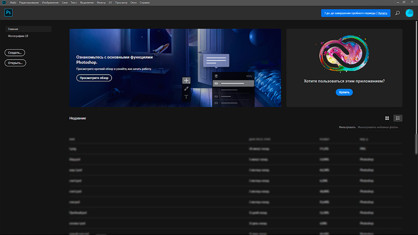Select the Главная sidebar tab
The width and height of the screenshot is (418, 235).
pyautogui.click(x=28, y=29)
